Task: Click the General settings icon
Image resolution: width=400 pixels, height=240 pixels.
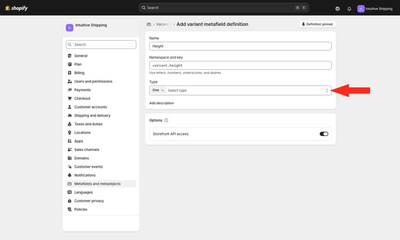Action: [x=69, y=56]
